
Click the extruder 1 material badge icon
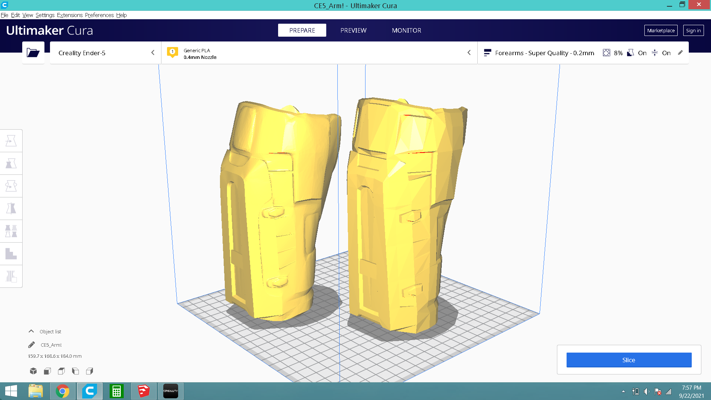173,53
